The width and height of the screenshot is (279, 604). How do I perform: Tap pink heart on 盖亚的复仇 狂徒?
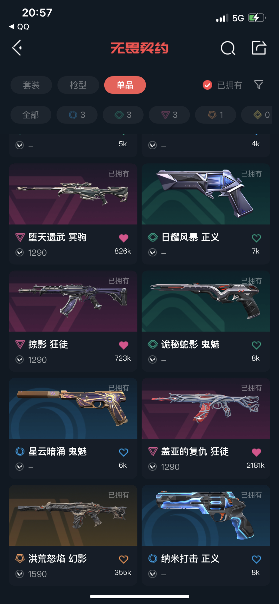pos(256,452)
